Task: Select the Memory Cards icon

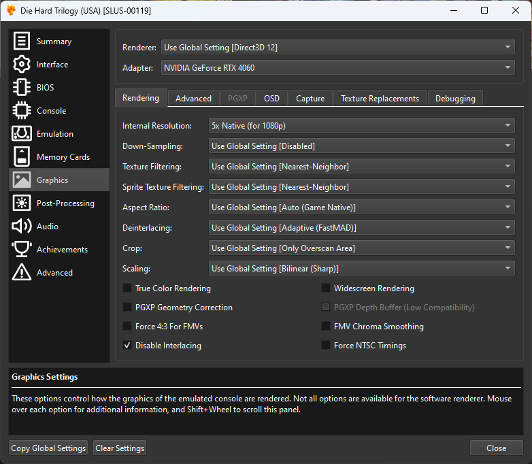Action: coord(22,156)
